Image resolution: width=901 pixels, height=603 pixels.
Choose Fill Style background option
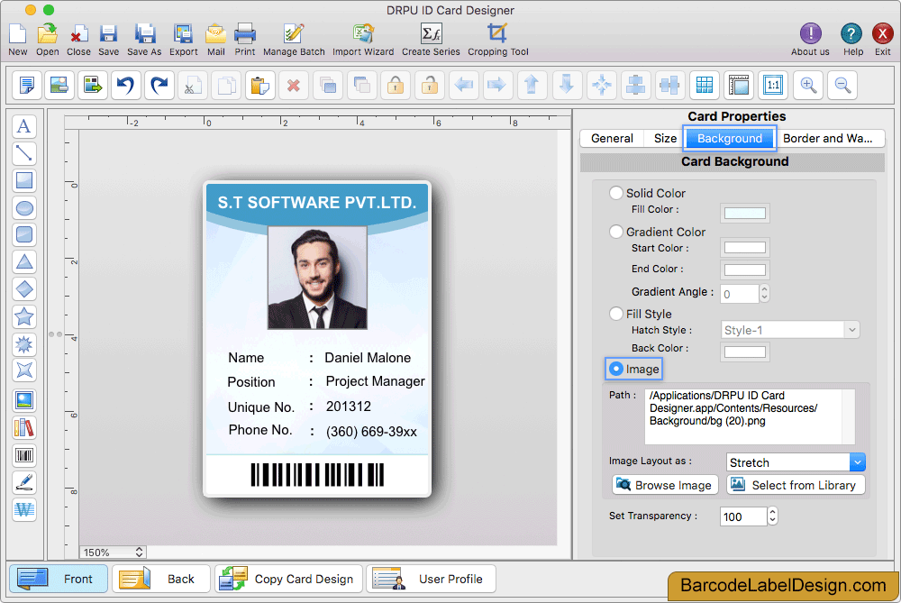point(616,314)
